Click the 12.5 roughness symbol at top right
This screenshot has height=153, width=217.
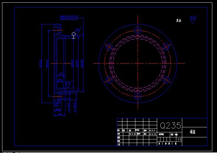tap(193, 19)
